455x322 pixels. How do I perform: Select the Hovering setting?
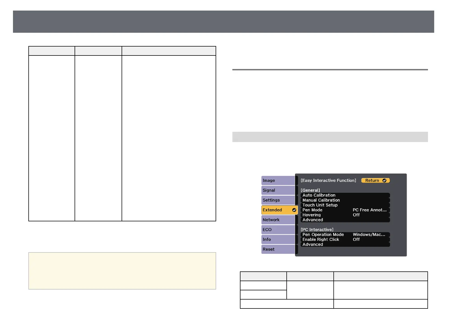(345, 215)
